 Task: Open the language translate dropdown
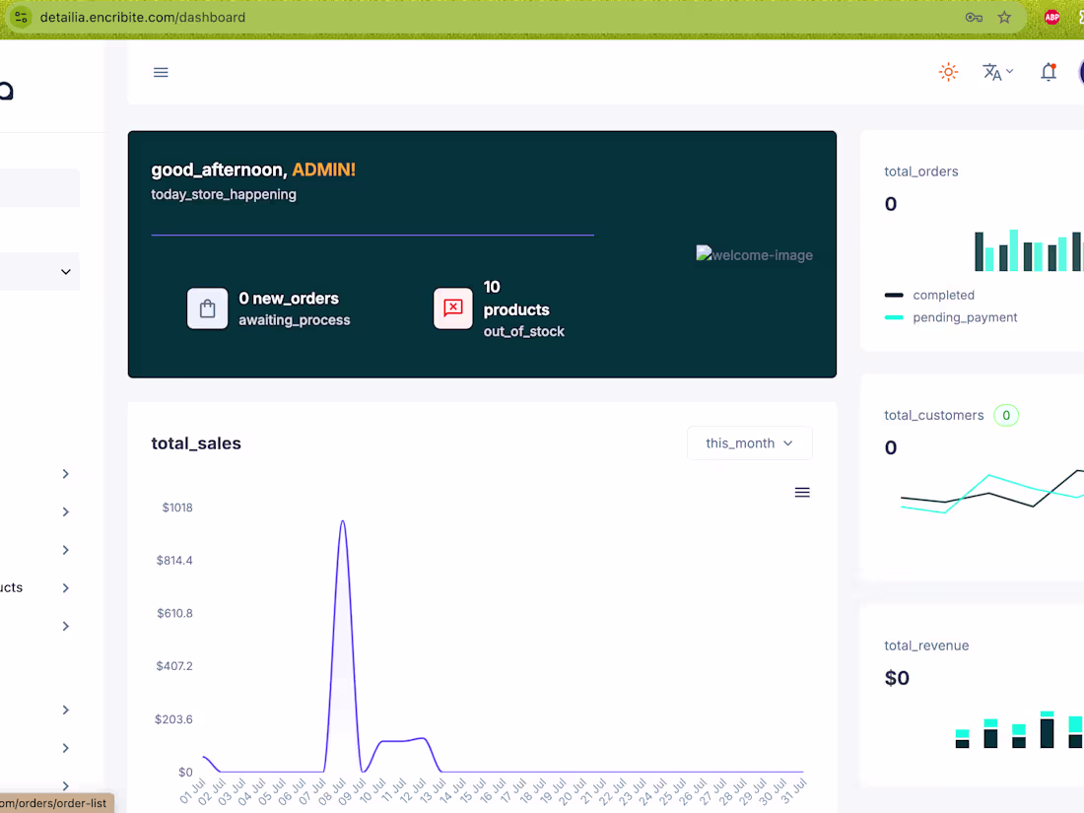click(x=997, y=72)
